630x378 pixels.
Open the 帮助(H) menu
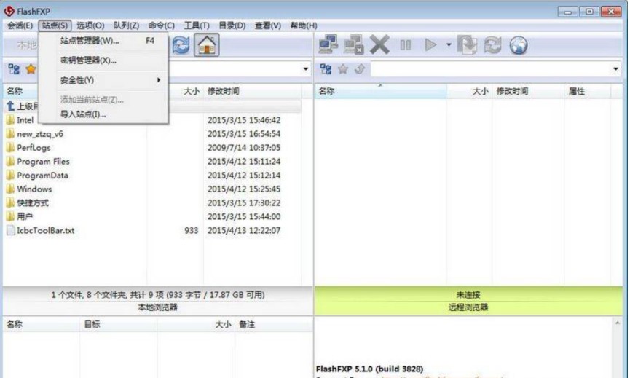click(304, 25)
